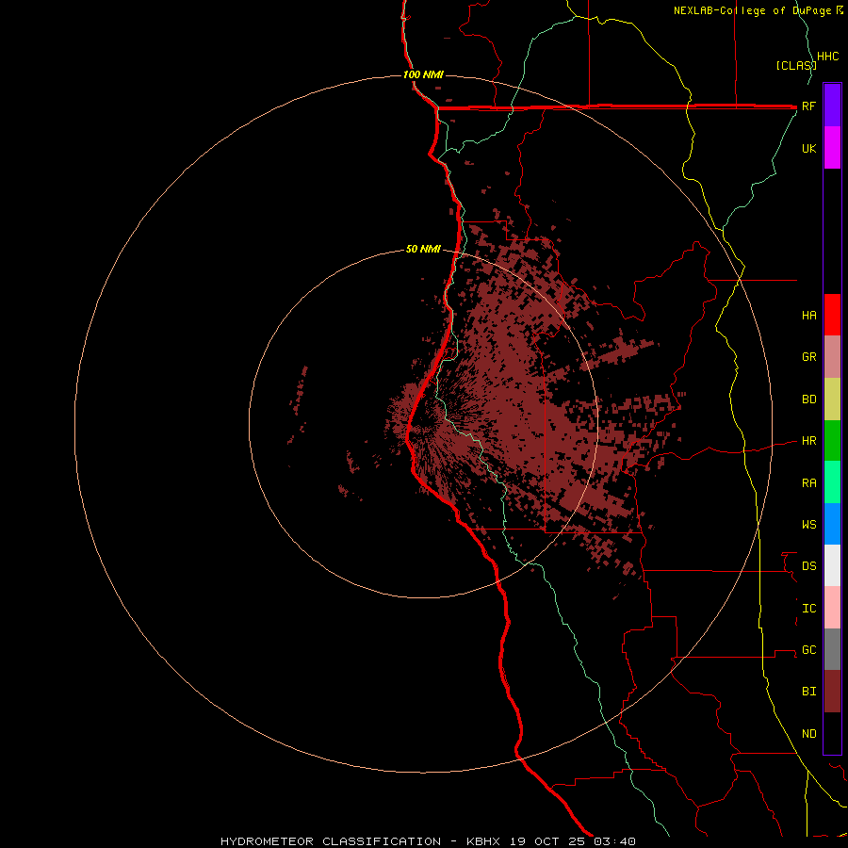Click the 100 NMI range ring label
848x848 pixels.
pyautogui.click(x=423, y=74)
